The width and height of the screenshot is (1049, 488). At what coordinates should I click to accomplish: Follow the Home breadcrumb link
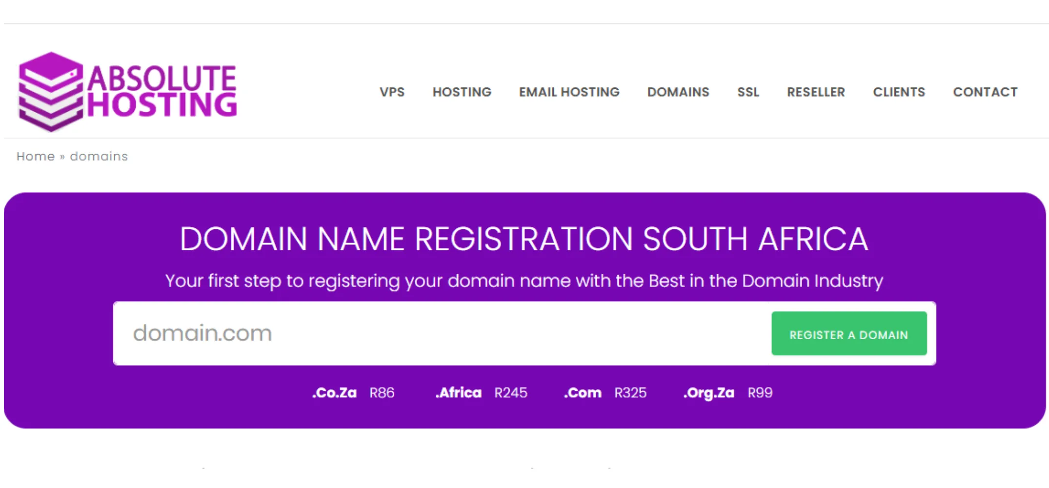click(x=36, y=156)
